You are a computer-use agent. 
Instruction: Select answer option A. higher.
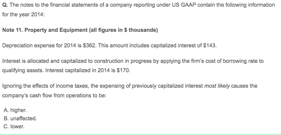pyautogui.click(x=15, y=110)
